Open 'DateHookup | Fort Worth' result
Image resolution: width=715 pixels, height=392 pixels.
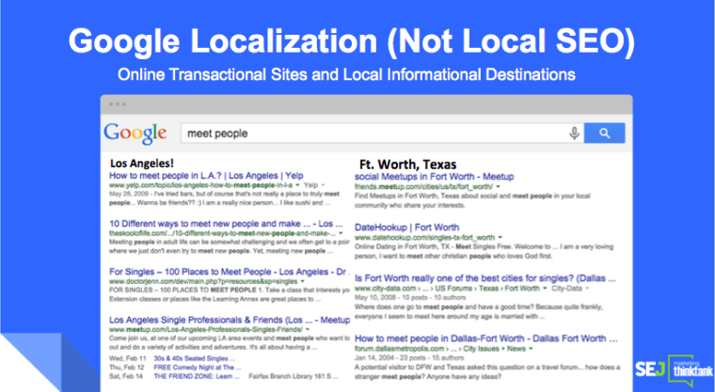coord(406,227)
